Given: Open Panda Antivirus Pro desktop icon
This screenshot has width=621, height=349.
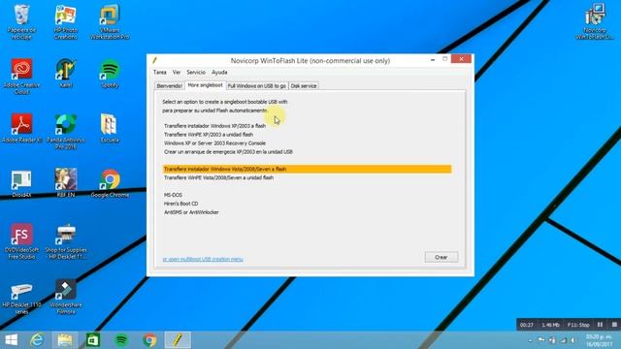Looking at the screenshot, I should tap(66, 132).
